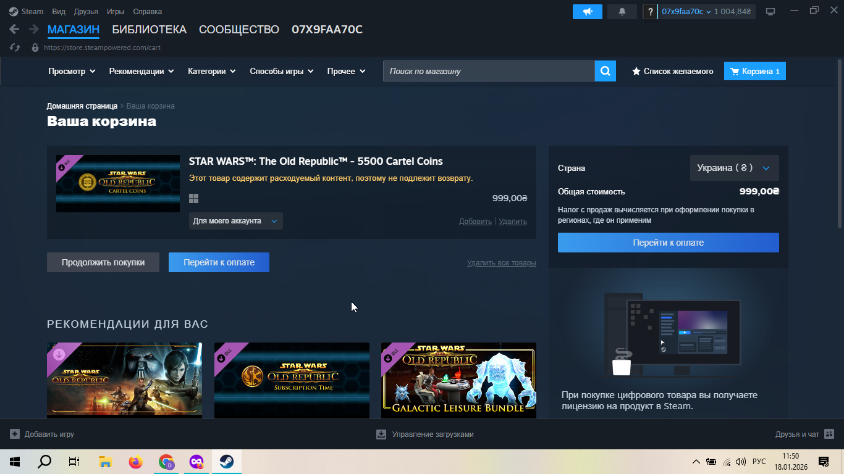The width and height of the screenshot is (844, 474).
Task: Click the Steam taskbar icon
Action: click(226, 461)
